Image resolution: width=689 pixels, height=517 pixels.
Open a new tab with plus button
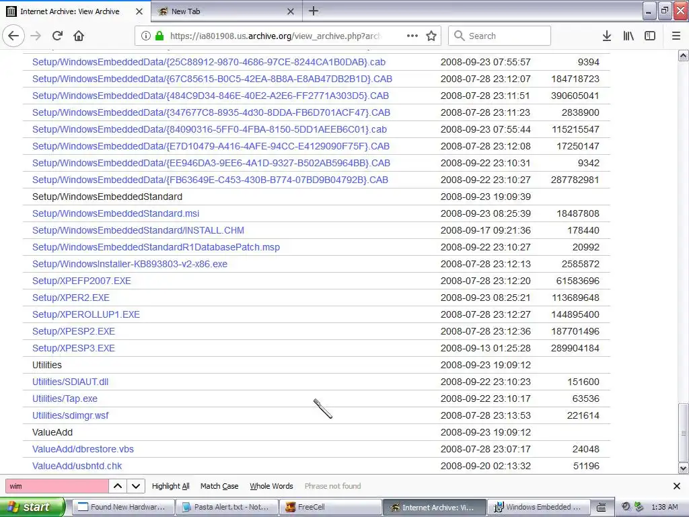pyautogui.click(x=314, y=11)
